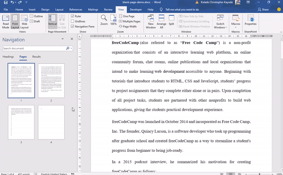Redo the last action
283x175 pixels.
[x=20, y=2]
